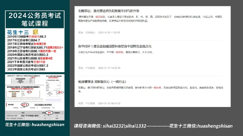Click the line 2023年国家公务员考试行测85

26,70
